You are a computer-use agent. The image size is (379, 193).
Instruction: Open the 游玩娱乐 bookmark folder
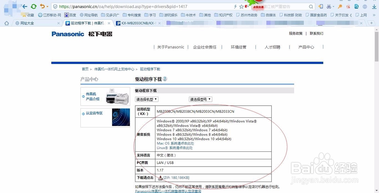click(x=169, y=15)
